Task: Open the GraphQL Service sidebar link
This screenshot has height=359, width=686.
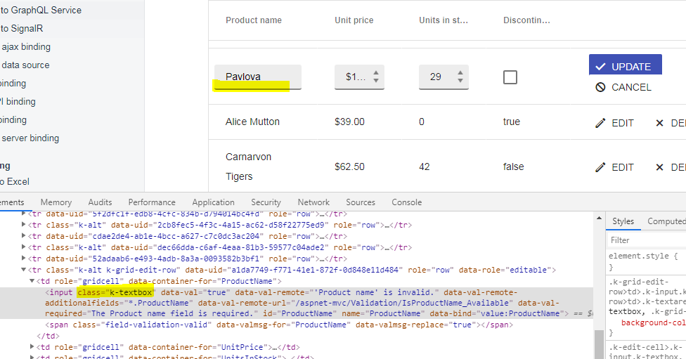Action: tap(41, 10)
